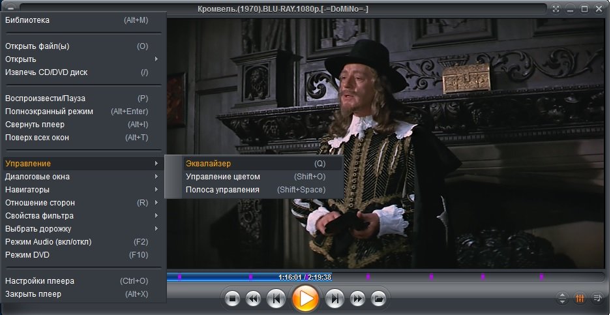Viewport: 611px width, 315px height.
Task: Click the Stop playback button
Action: (232, 299)
